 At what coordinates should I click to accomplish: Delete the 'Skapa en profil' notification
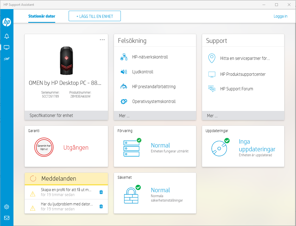point(101,192)
